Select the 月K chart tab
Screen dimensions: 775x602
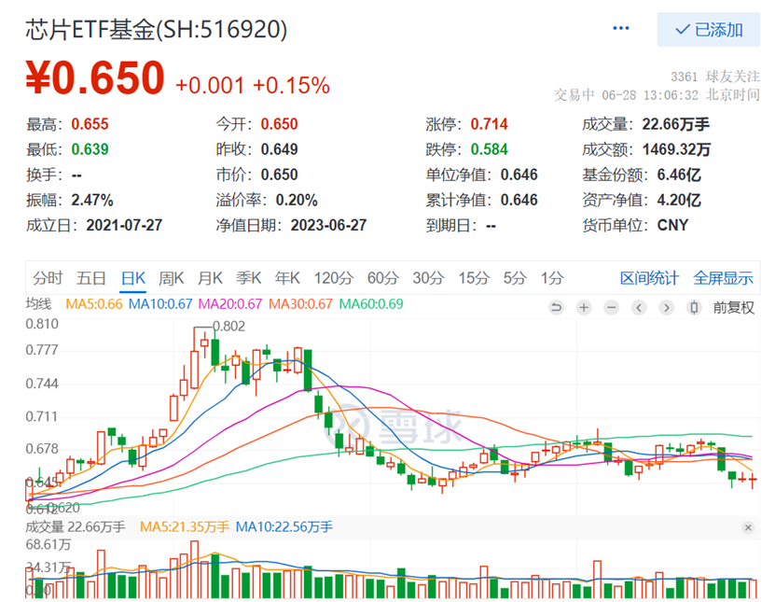(x=210, y=278)
